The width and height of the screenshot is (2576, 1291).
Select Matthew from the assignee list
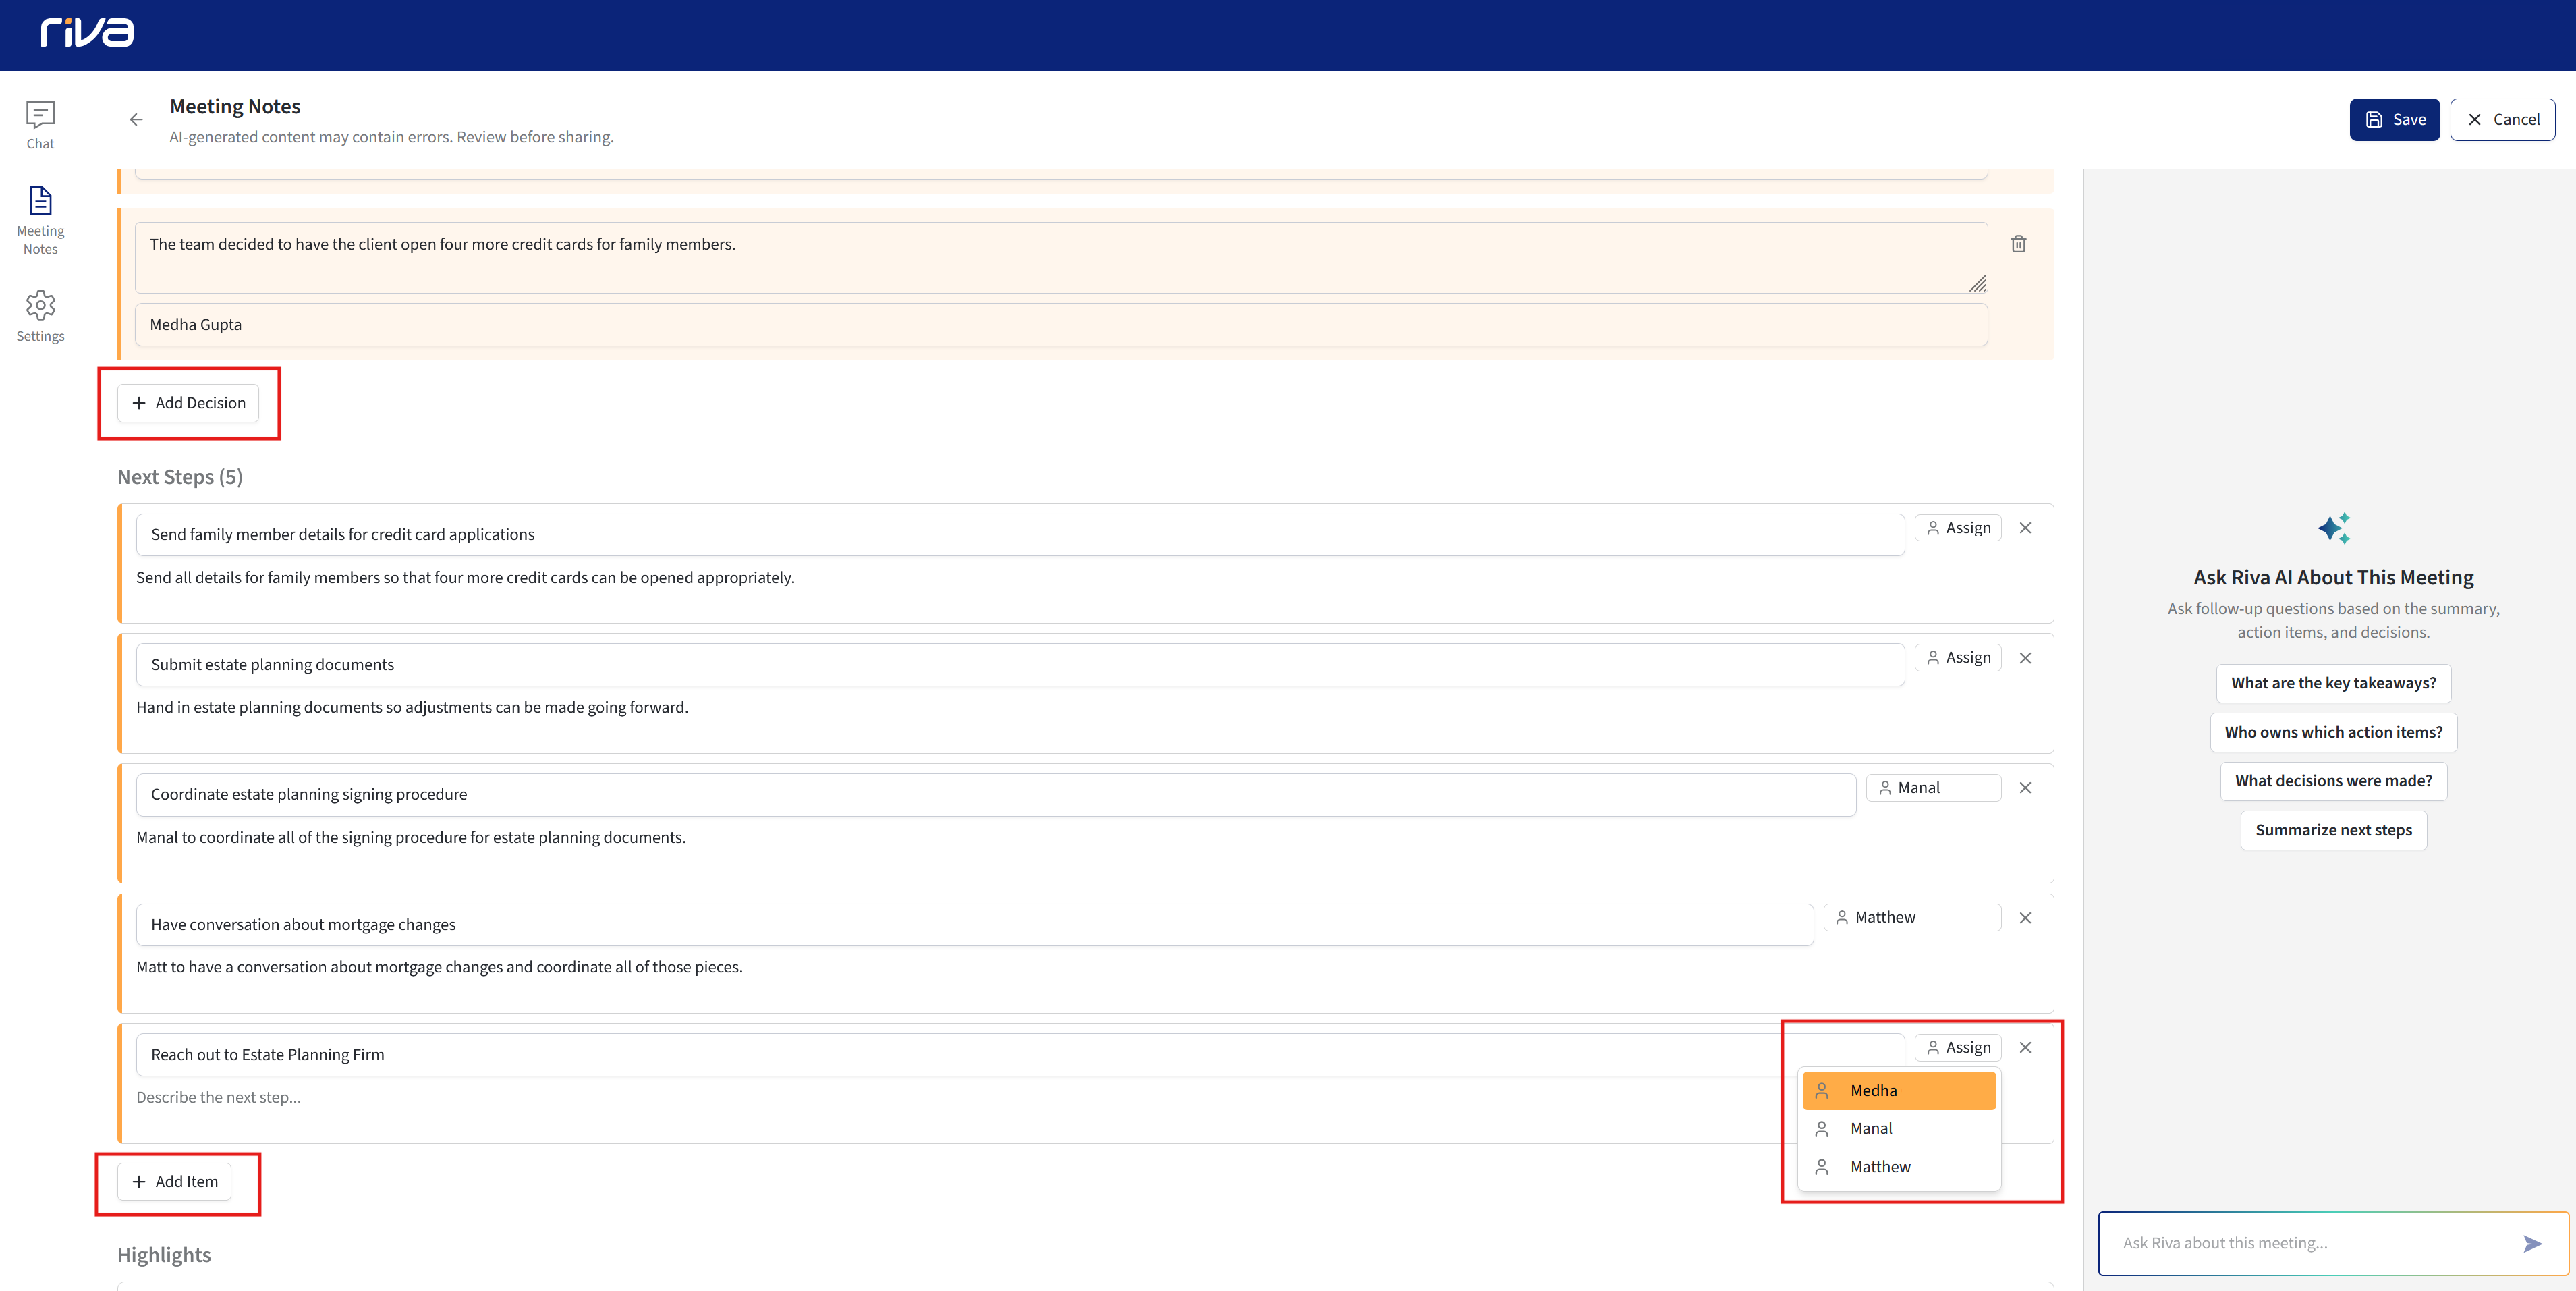pos(1899,1167)
